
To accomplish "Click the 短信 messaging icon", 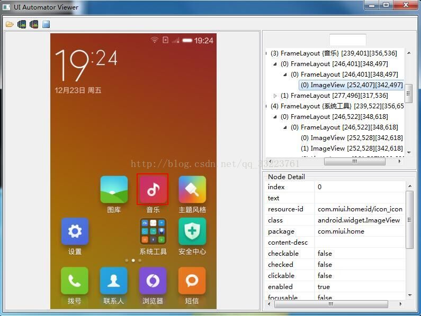I will tap(192, 281).
